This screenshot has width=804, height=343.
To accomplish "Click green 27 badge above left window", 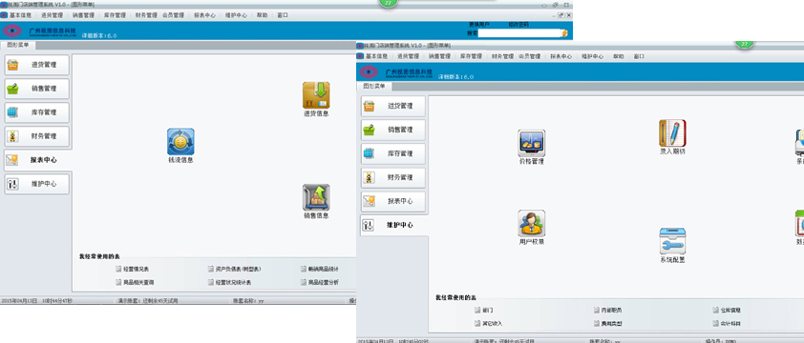I will [388, 3].
